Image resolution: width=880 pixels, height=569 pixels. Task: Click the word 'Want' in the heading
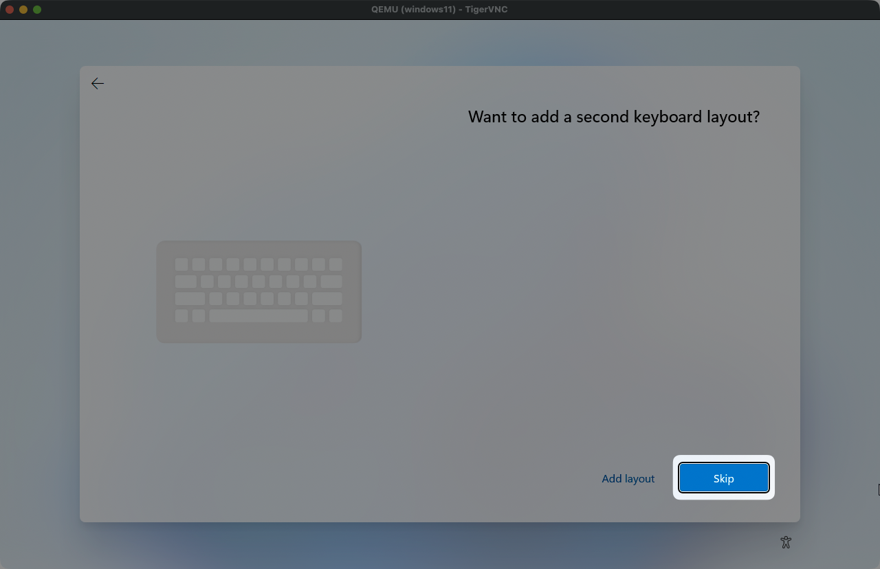(487, 117)
